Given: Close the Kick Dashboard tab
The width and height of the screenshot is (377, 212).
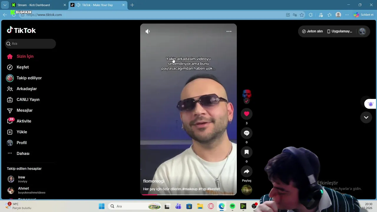Looking at the screenshot, I should 65,5.
